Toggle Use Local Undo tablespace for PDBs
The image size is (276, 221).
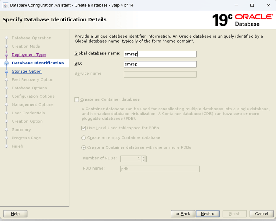[84, 128]
